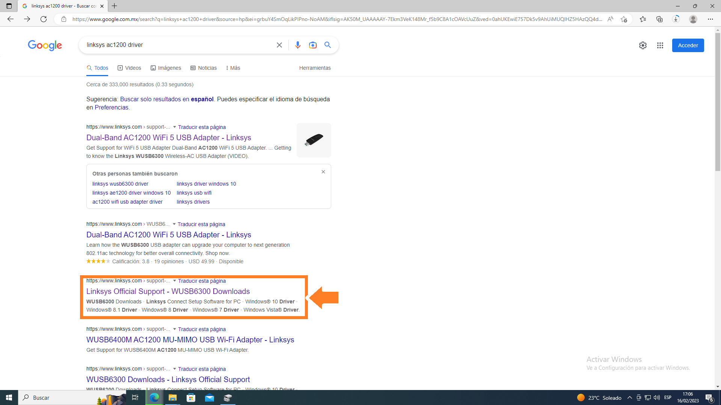721x405 pixels.
Task: Click the Acceder sign-in button
Action: point(688,45)
